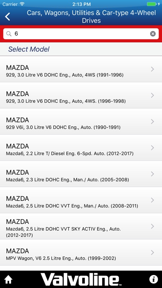Image resolution: width=162 pixels, height=288 pixels.
Task: Open the info icon at bottom right
Action: coord(154,280)
